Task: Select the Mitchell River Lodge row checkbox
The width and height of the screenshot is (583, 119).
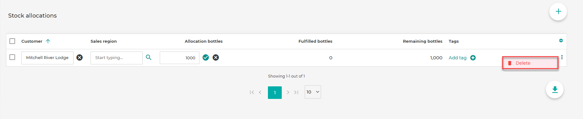Action: point(12,57)
